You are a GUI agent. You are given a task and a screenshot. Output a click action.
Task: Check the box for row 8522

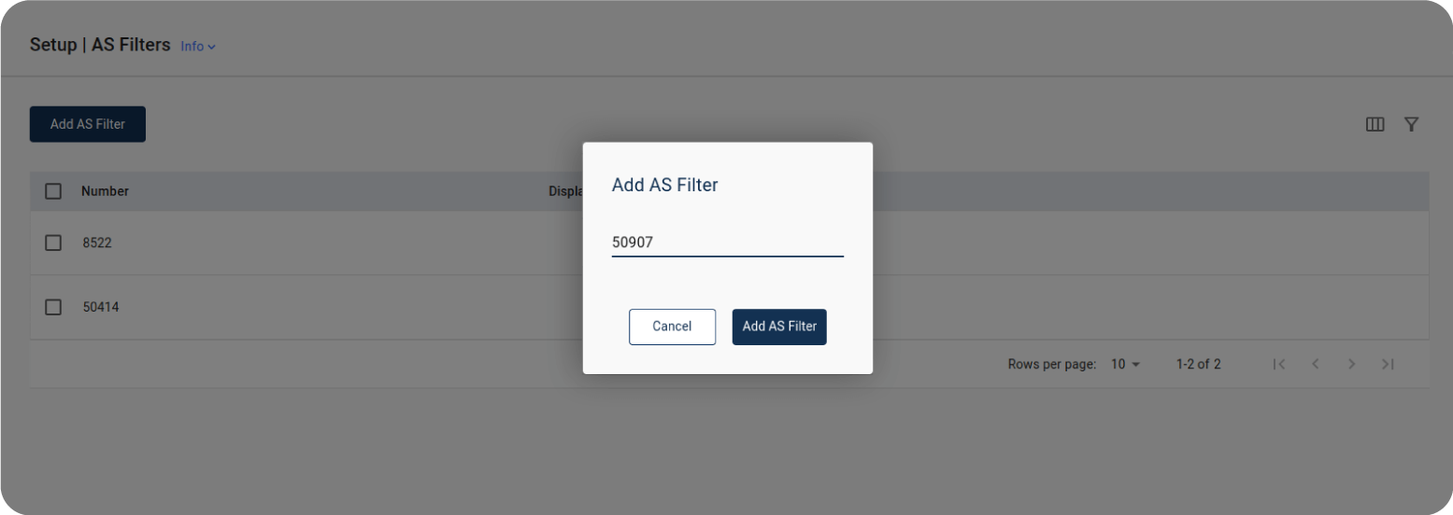click(53, 243)
